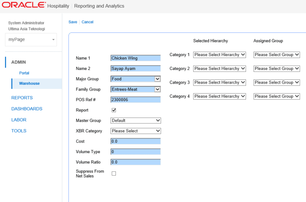Open Category 1 hierarchy dropdown
Viewport: 306px width, 202px height.
(220, 55)
